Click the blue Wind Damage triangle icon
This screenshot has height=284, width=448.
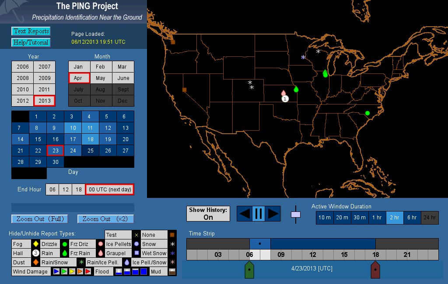56,272
